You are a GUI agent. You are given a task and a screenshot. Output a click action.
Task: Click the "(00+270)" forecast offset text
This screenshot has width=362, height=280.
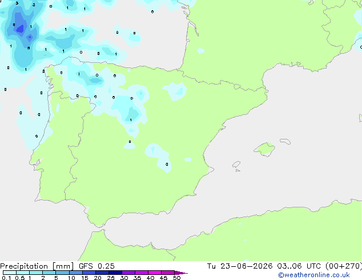[344, 266]
